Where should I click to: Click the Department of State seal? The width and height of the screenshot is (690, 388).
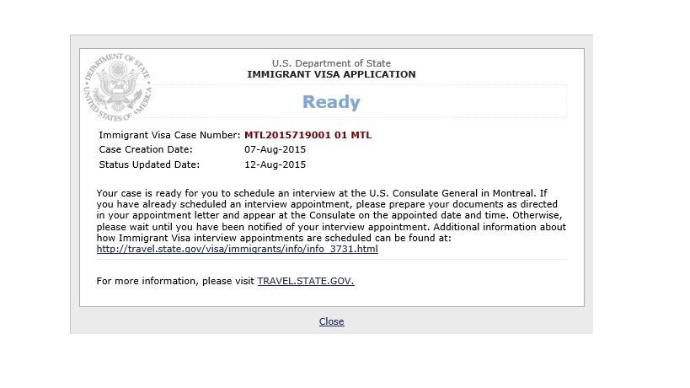tap(117, 87)
